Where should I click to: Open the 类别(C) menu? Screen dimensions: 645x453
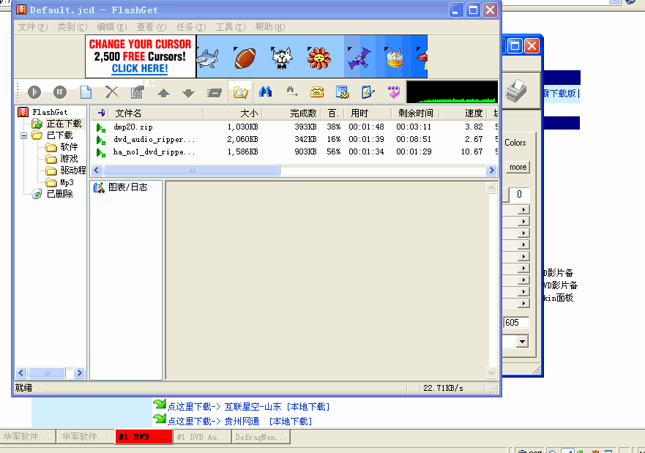tap(72, 27)
